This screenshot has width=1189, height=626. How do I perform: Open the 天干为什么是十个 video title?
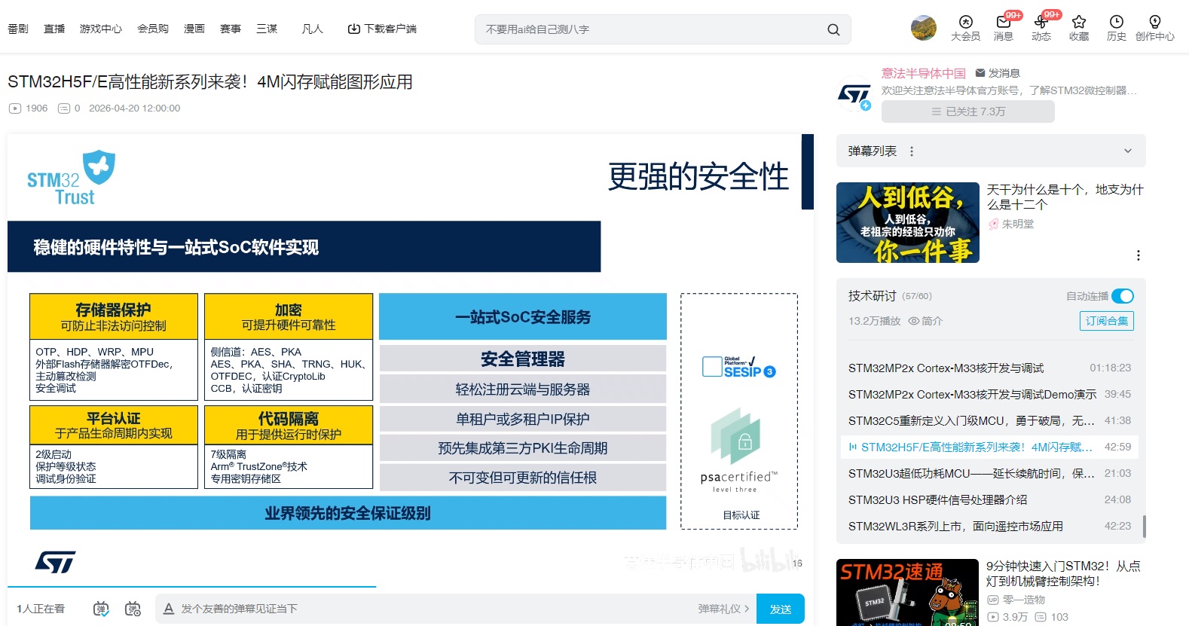(x=1065, y=197)
